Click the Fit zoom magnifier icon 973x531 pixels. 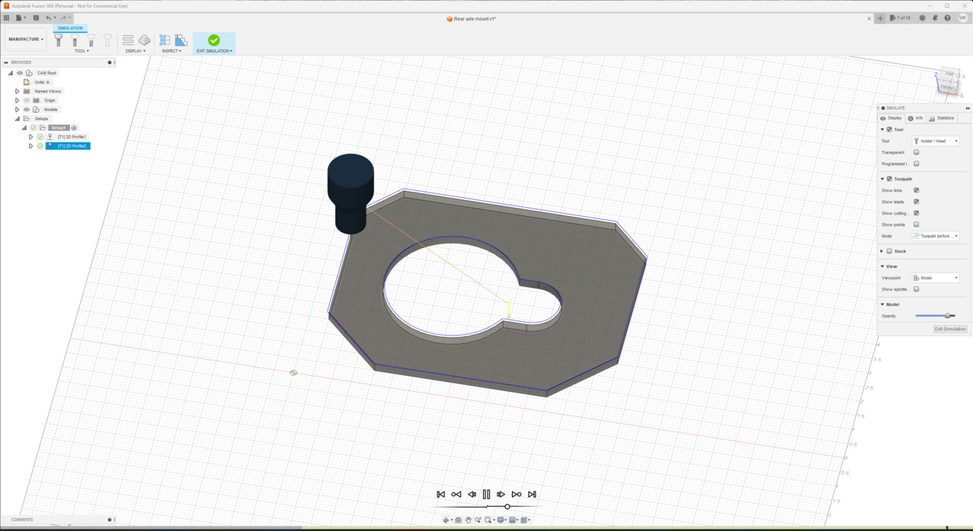[488, 520]
